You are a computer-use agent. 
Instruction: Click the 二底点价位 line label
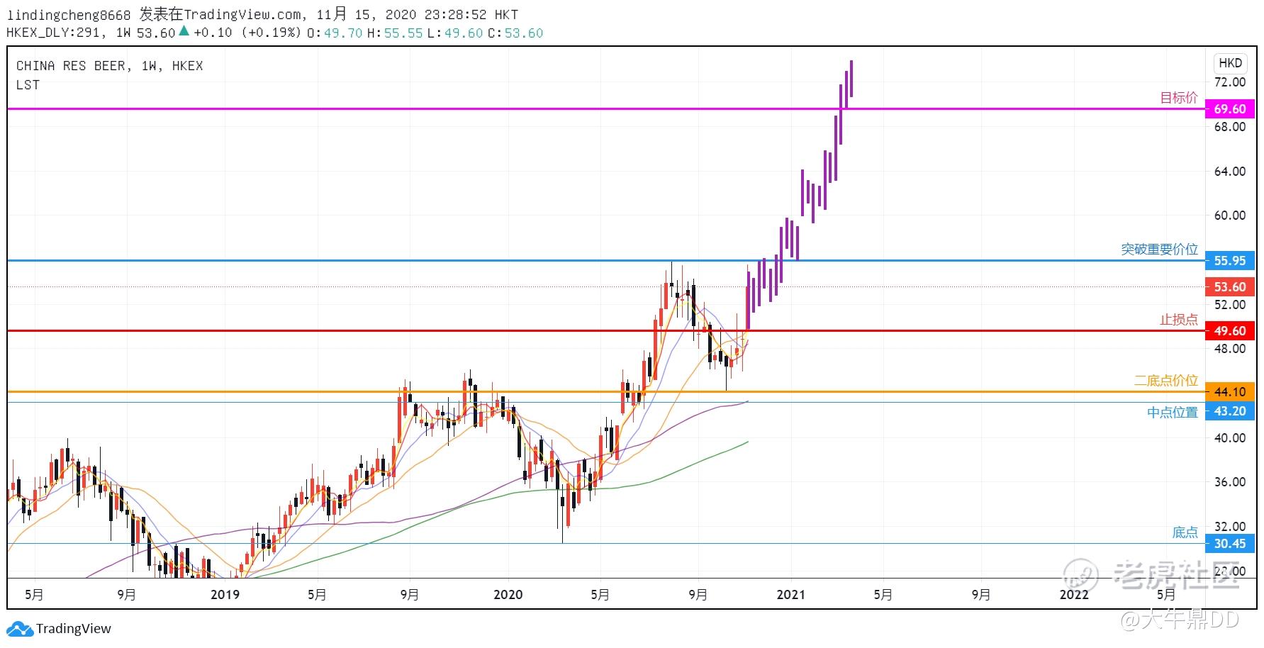pos(1166,381)
